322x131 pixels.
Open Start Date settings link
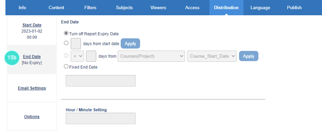(32, 25)
